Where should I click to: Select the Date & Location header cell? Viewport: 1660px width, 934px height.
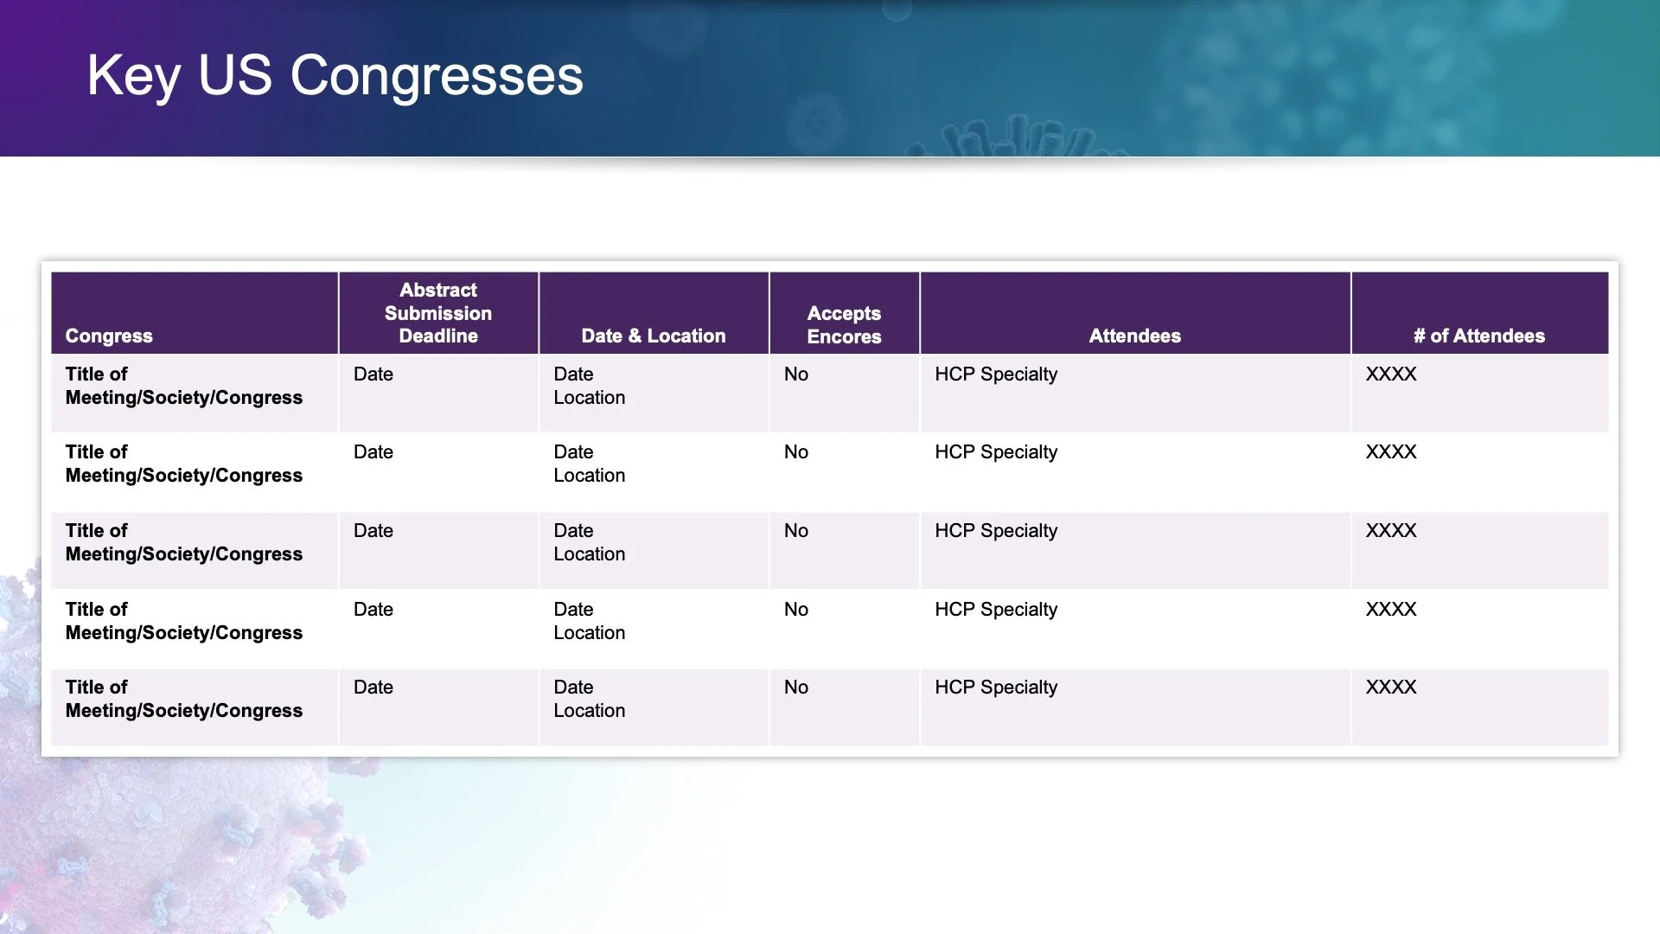653,336
